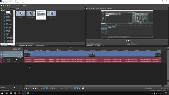Insert a marker with the transport toolbar icon
This screenshot has width=169, height=95.
tap(71, 88)
